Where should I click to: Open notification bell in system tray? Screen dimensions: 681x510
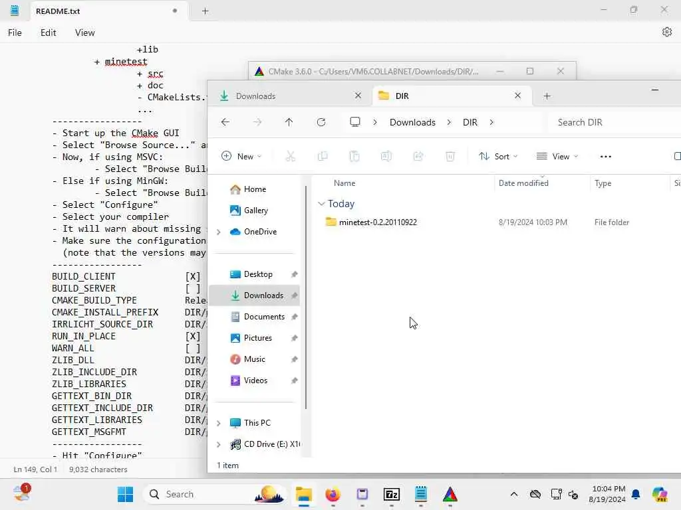[636, 494]
